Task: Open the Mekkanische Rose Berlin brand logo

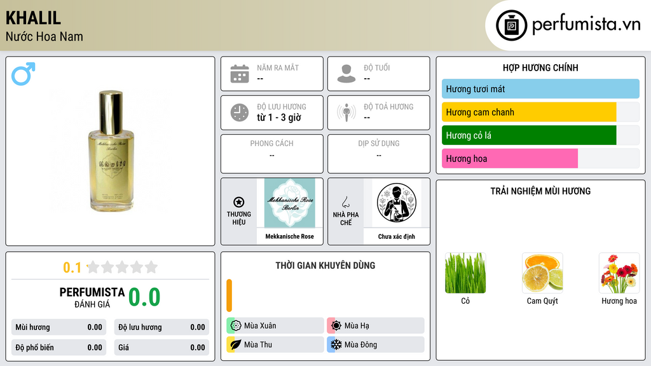Action: click(290, 203)
